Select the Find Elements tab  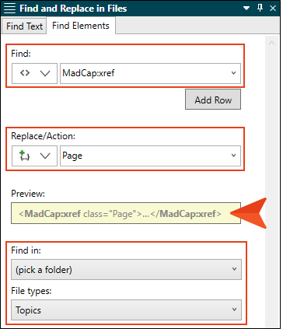coord(81,26)
